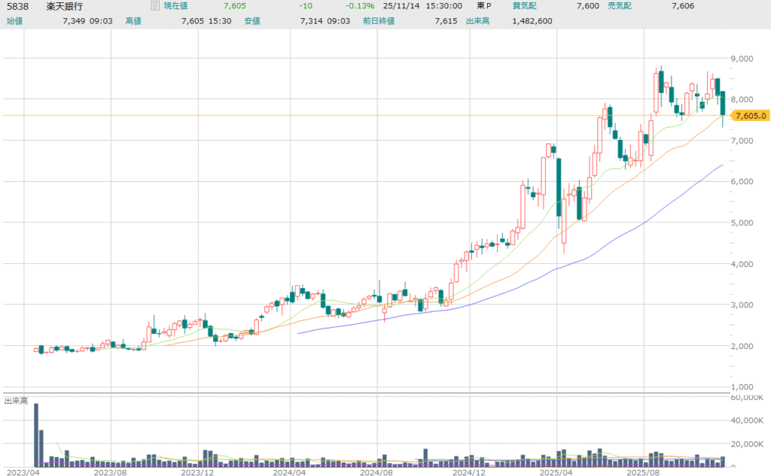Image resolution: width=771 pixels, height=476 pixels.
Task: Click the 始値 opening price label
Action: click(15, 20)
